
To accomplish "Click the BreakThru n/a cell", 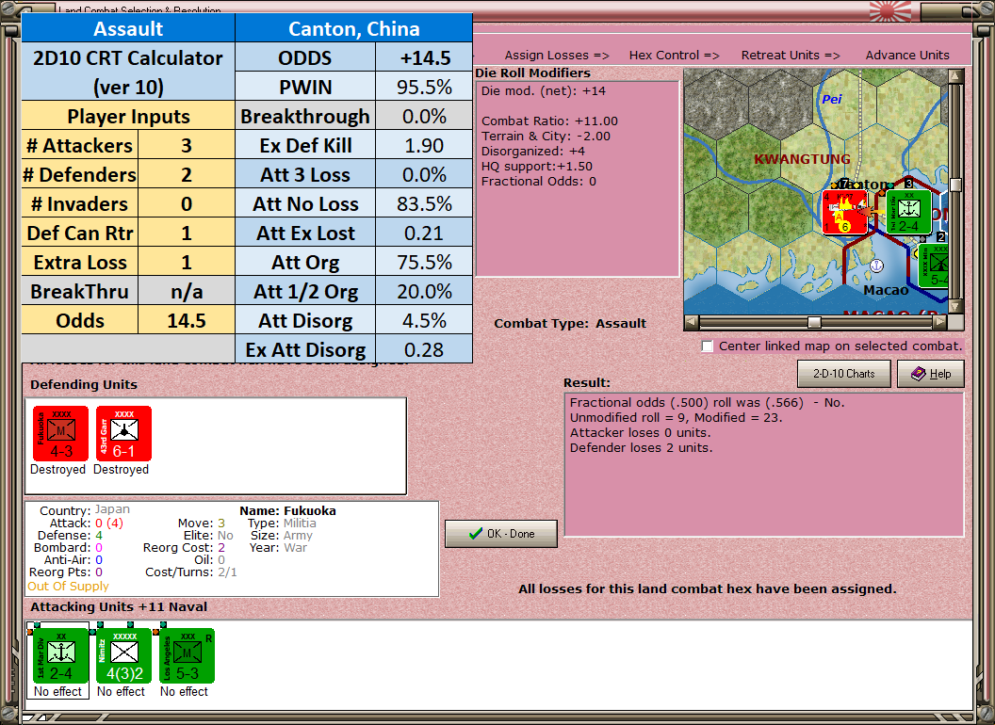I will click(x=186, y=291).
